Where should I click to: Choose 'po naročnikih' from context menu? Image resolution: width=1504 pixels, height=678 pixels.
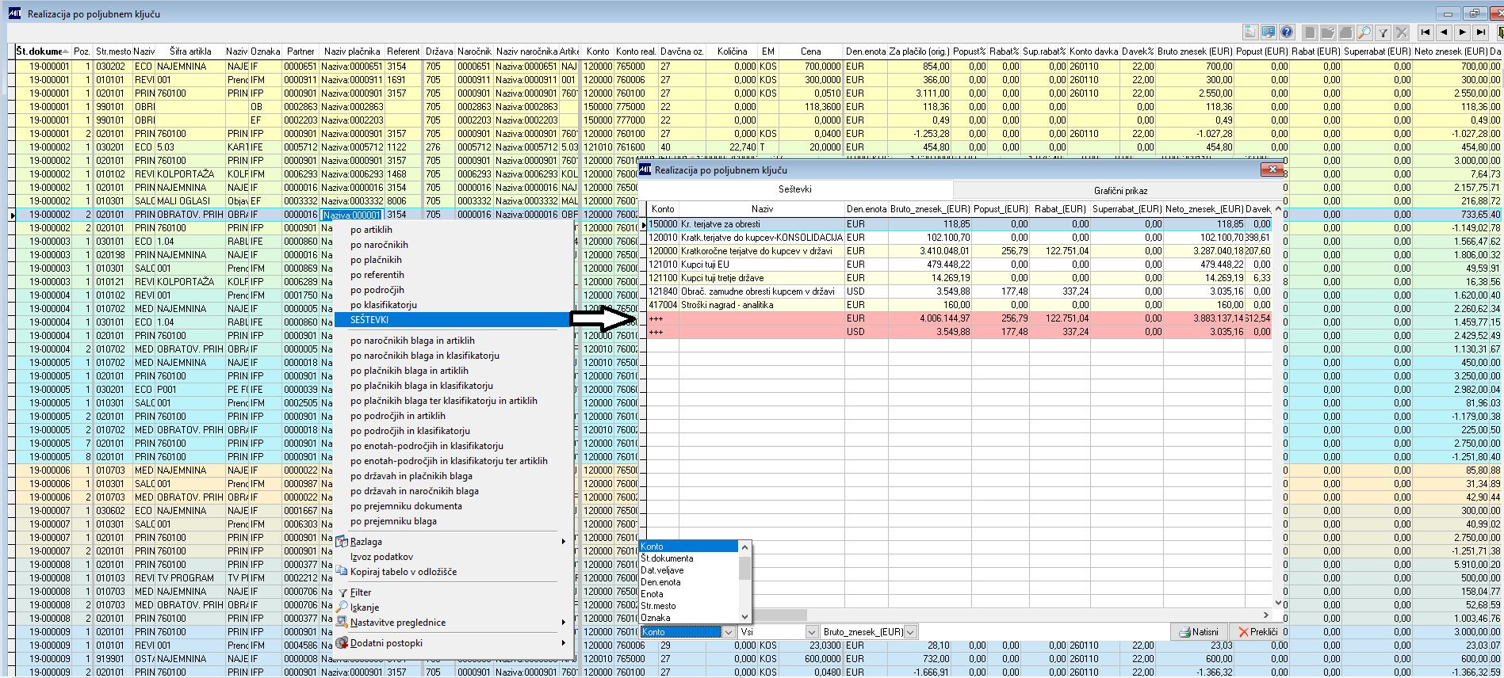click(x=379, y=245)
